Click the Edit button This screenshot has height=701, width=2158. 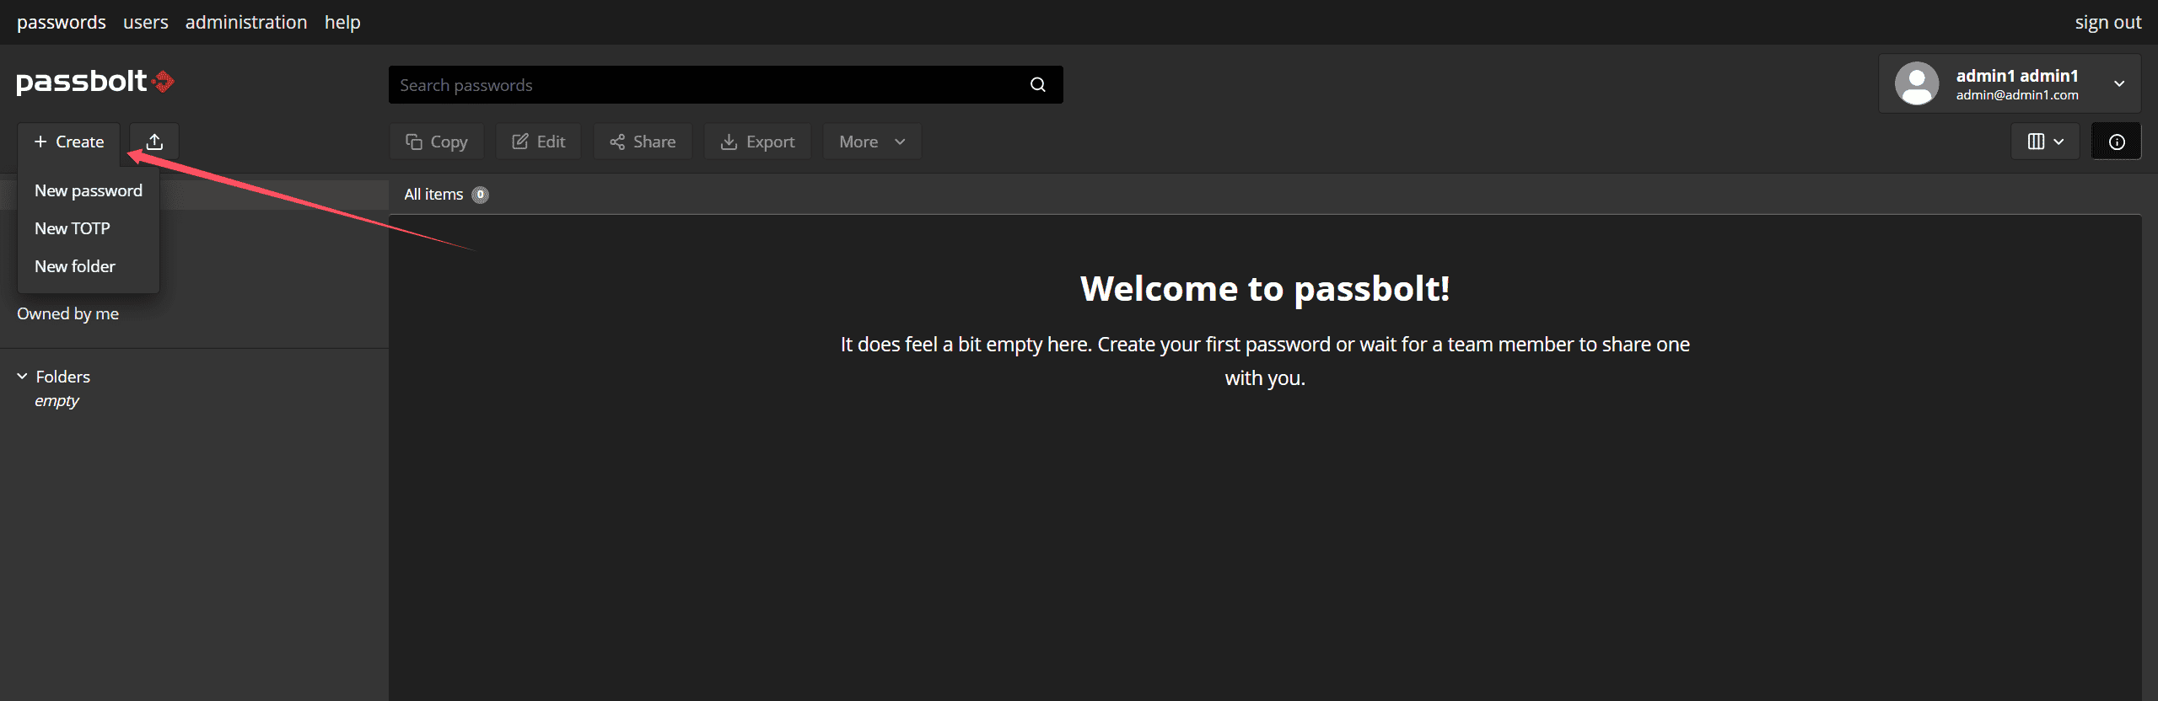coord(539,142)
